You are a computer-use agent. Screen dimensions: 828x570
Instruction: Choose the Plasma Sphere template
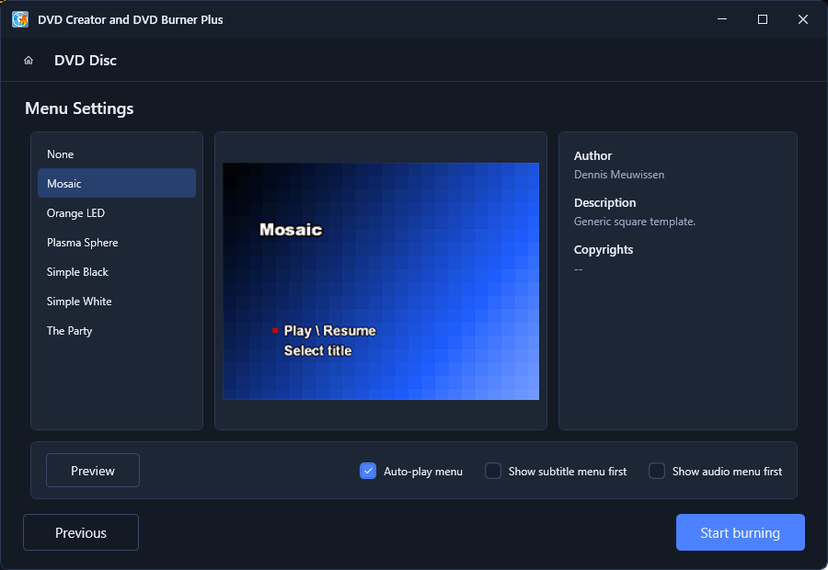click(117, 243)
